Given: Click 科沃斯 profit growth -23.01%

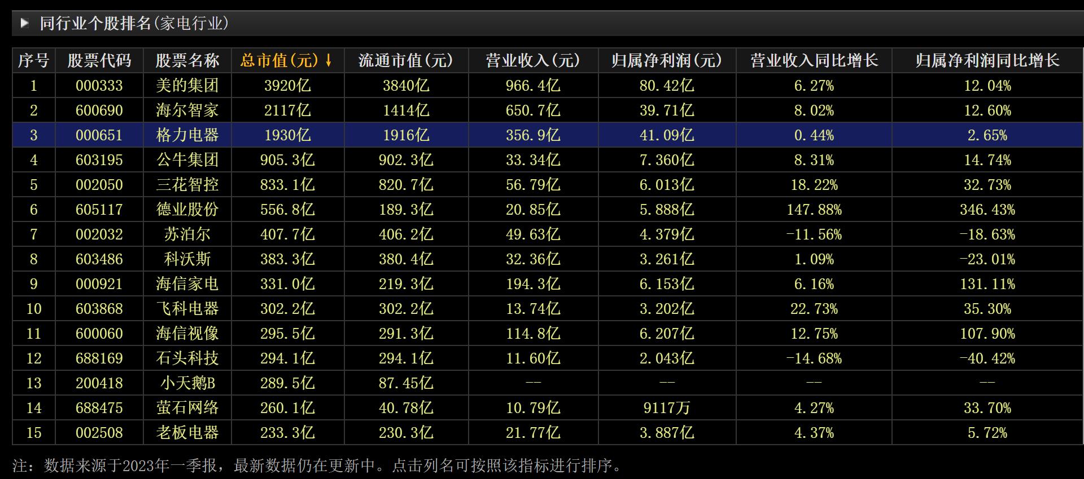Looking at the screenshot, I should 987,259.
